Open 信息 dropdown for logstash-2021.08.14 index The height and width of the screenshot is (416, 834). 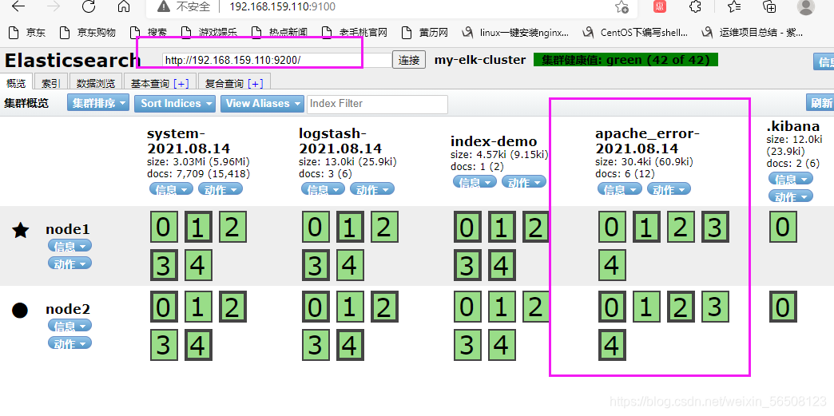tap(323, 189)
